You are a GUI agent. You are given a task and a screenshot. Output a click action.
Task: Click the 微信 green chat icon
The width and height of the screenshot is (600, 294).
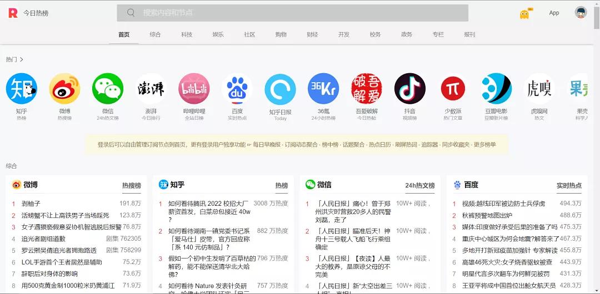tap(108, 89)
